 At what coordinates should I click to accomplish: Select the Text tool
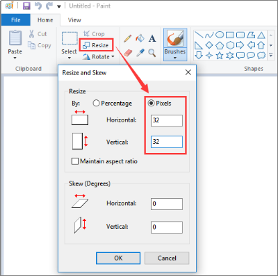152,38
